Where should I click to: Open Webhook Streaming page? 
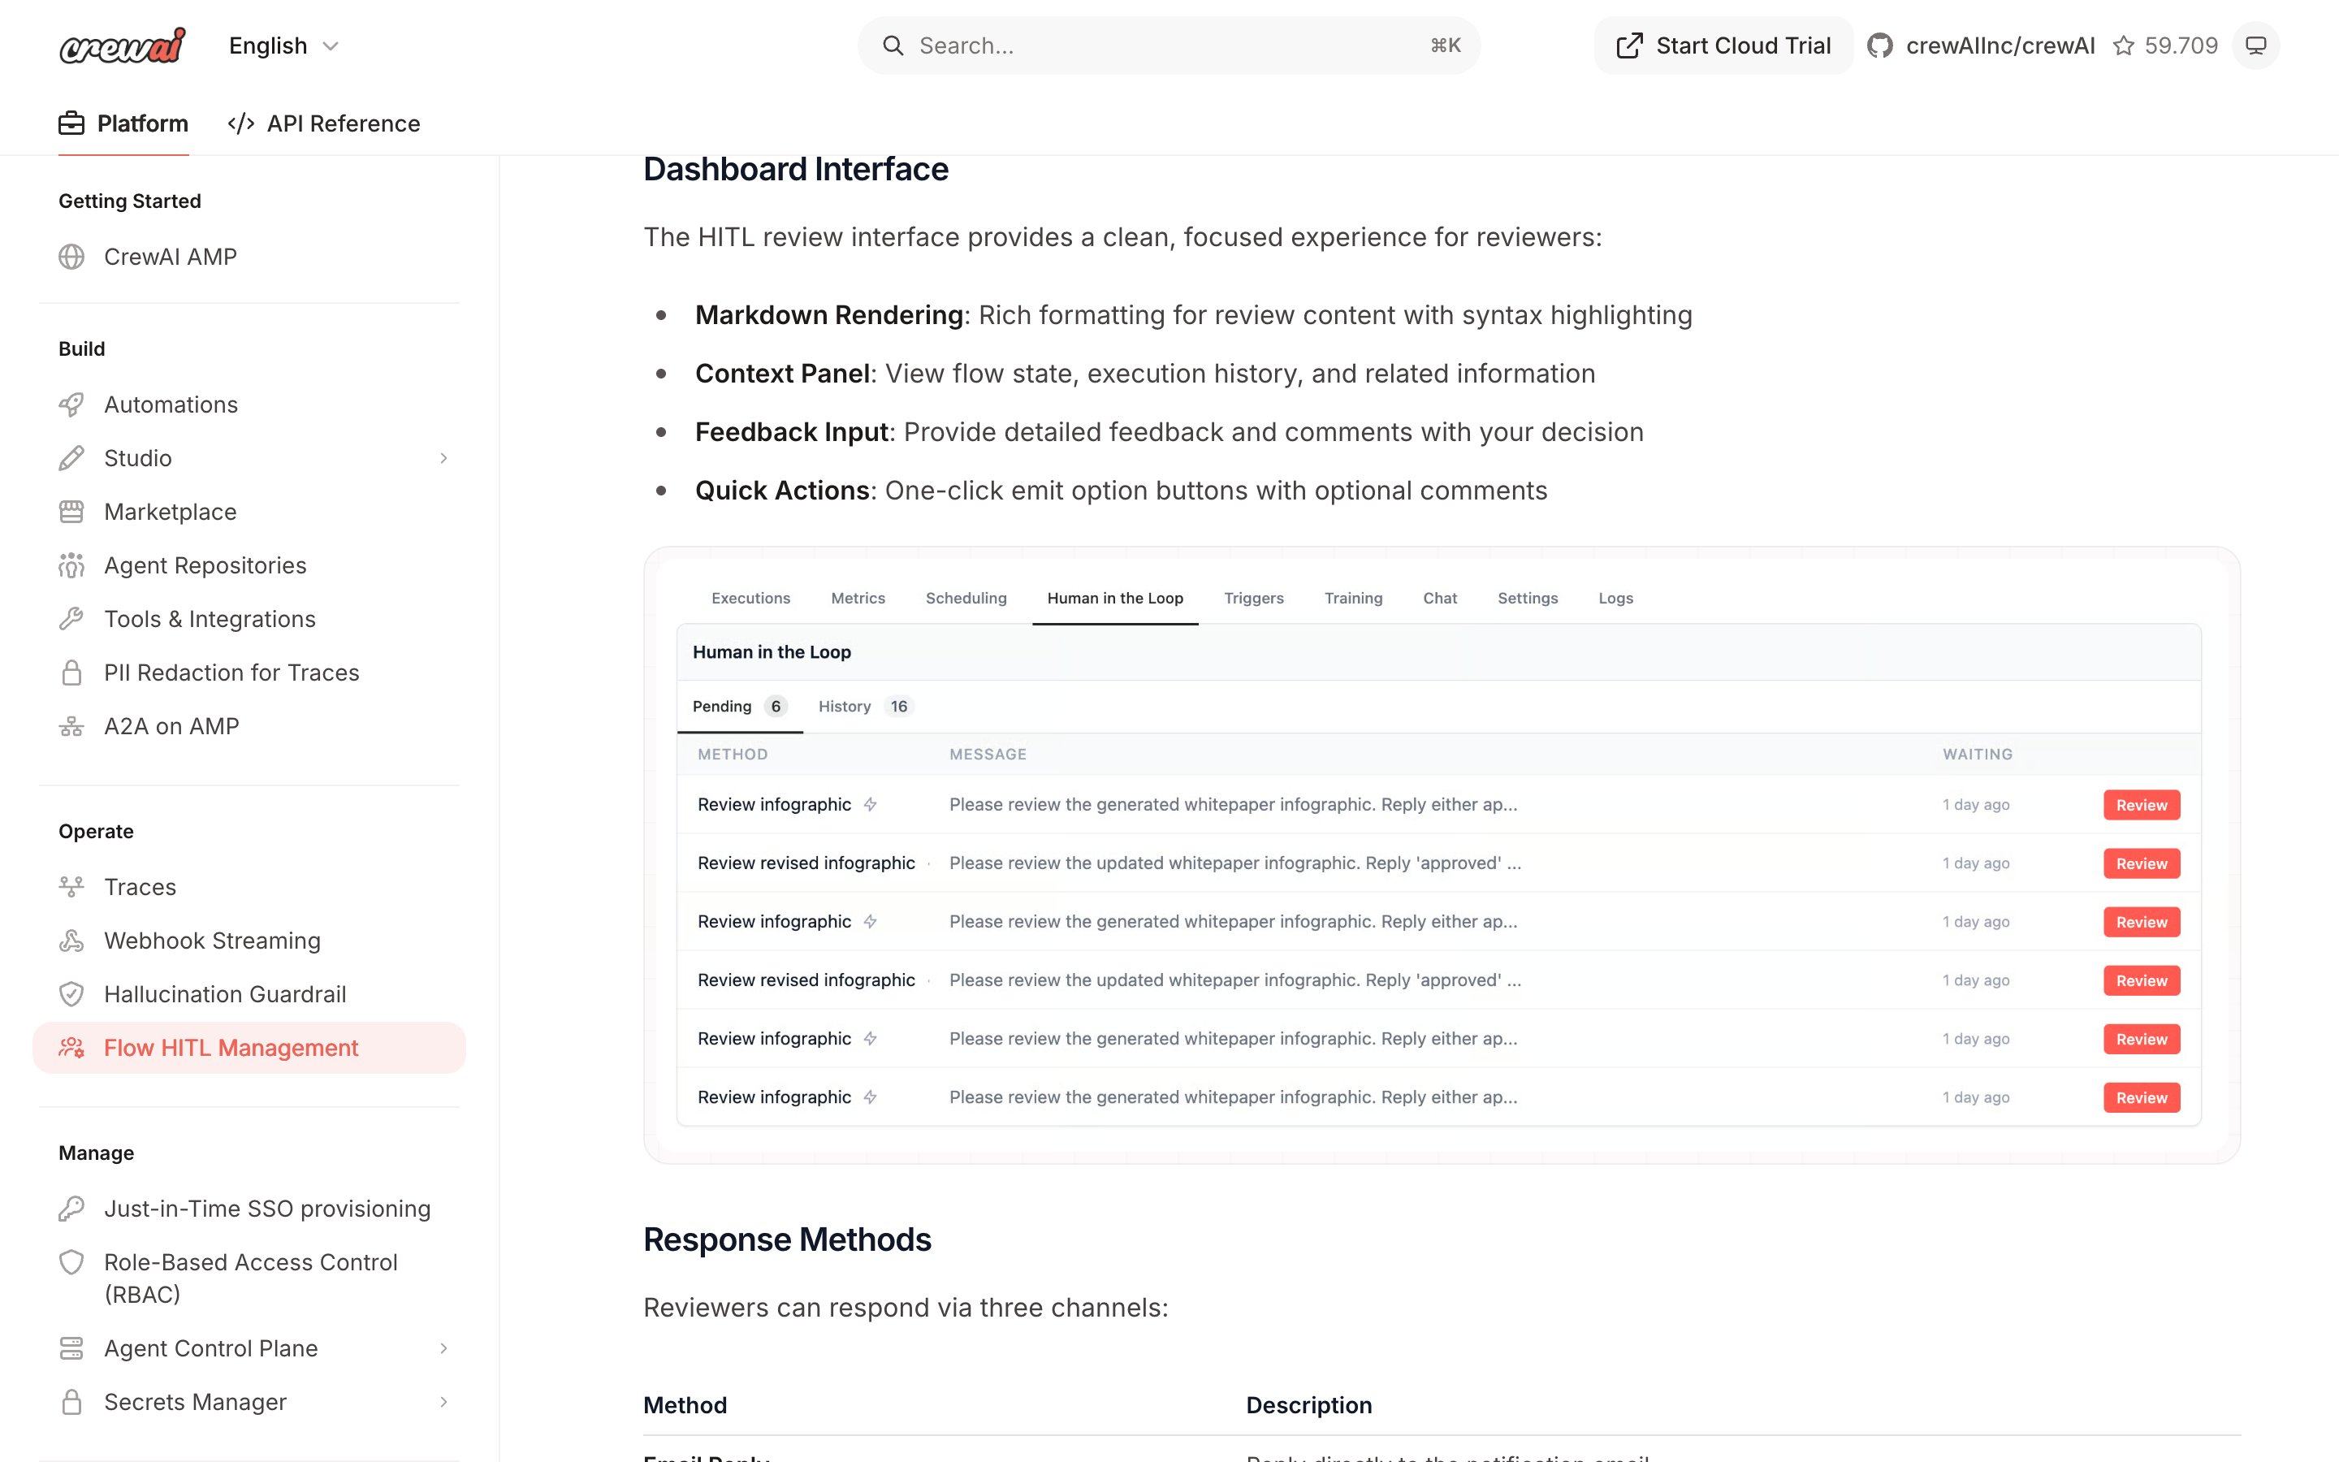coord(249,941)
